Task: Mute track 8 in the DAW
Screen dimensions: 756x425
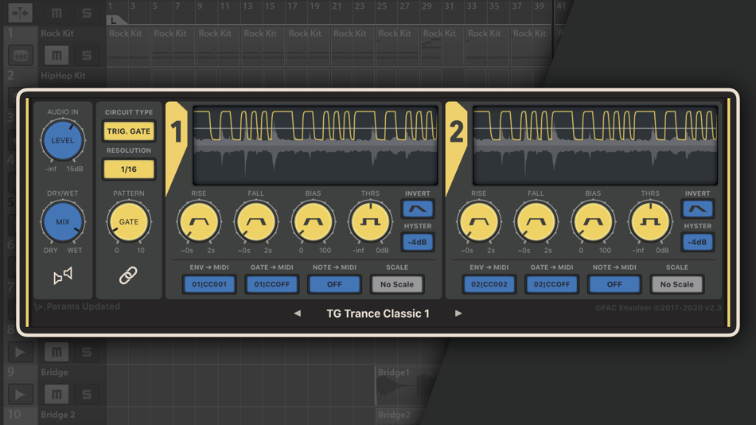Action: [57, 352]
